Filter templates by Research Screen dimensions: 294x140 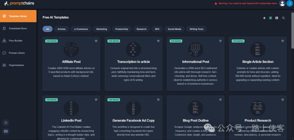[141, 29]
